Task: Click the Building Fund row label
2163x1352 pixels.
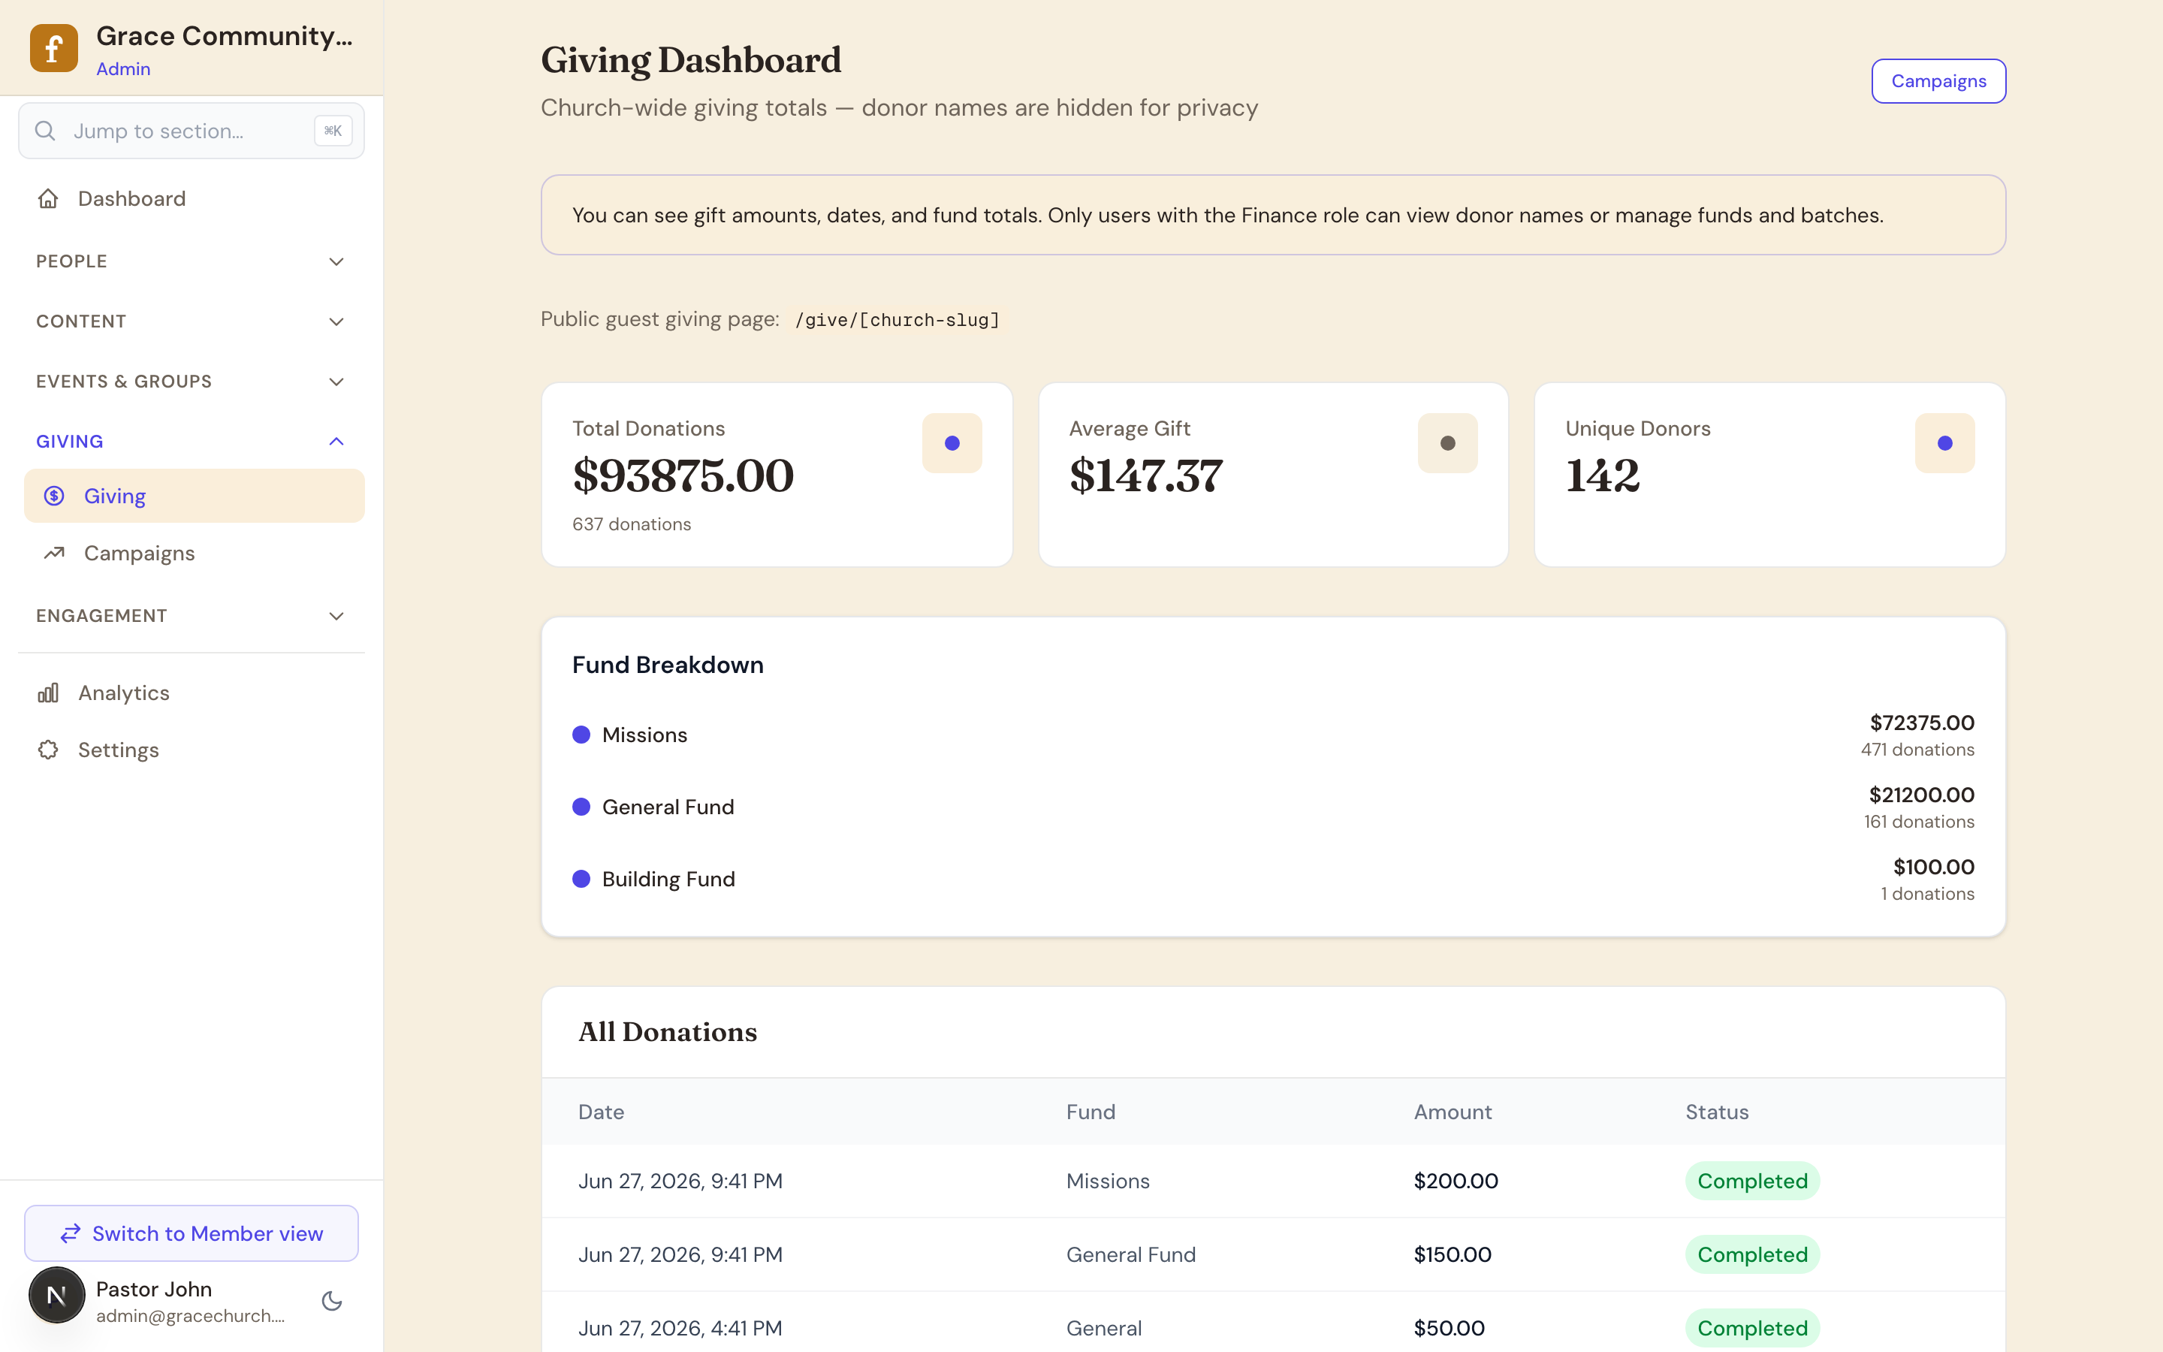Action: pos(668,879)
